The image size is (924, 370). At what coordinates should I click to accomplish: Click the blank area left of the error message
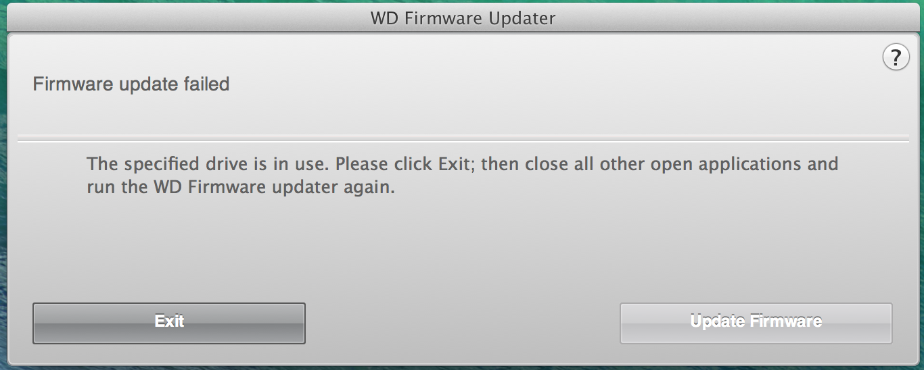pyautogui.click(x=51, y=176)
